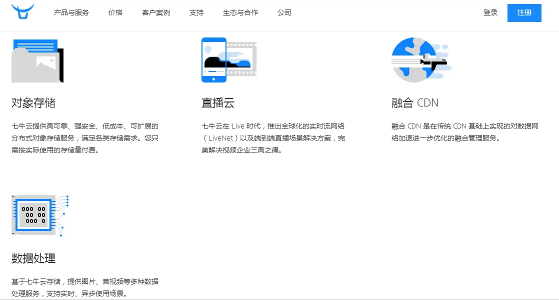This screenshot has height=300, width=559.
Task: Open the 客户案例 menu item
Action: pyautogui.click(x=156, y=13)
